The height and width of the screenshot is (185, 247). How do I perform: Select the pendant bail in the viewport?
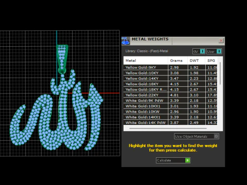pyautogui.click(x=62, y=59)
